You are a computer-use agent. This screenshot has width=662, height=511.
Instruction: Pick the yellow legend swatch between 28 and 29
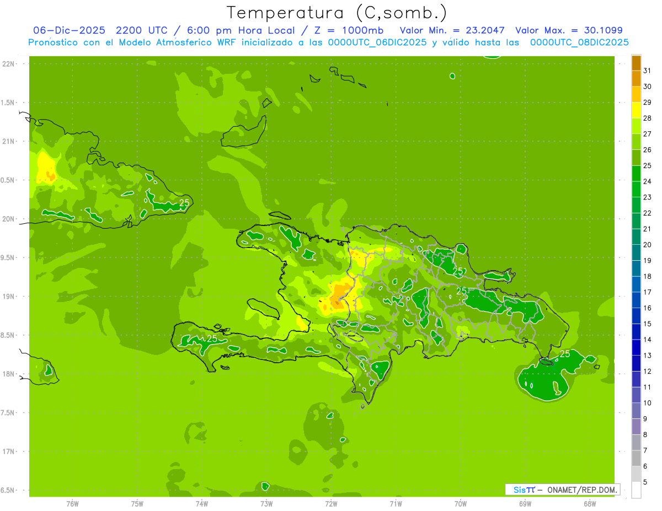636,110
